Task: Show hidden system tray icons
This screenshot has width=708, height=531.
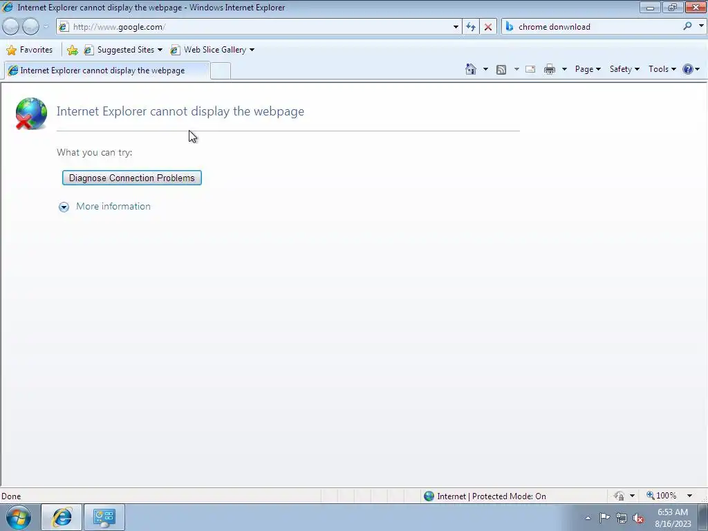Action: tap(588, 518)
